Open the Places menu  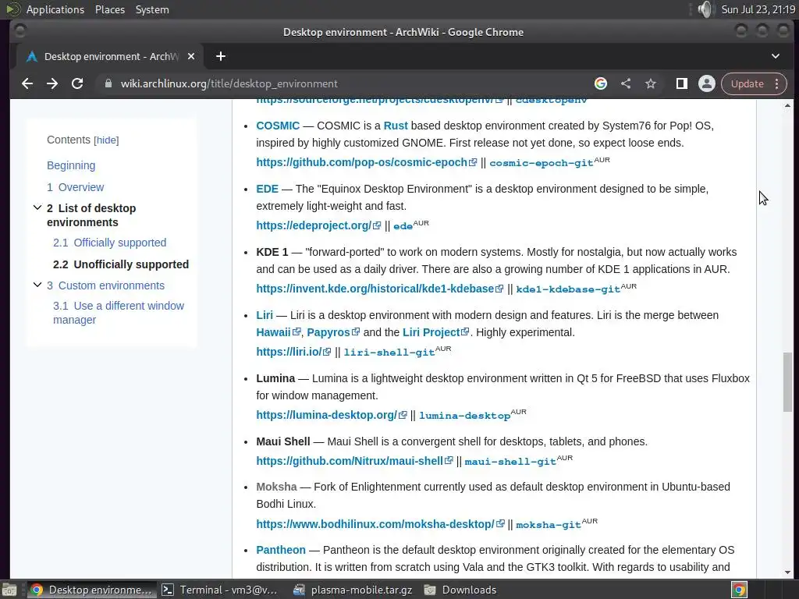tap(109, 9)
